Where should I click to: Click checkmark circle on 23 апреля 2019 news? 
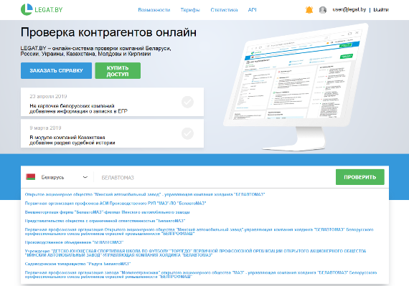coord(187,102)
